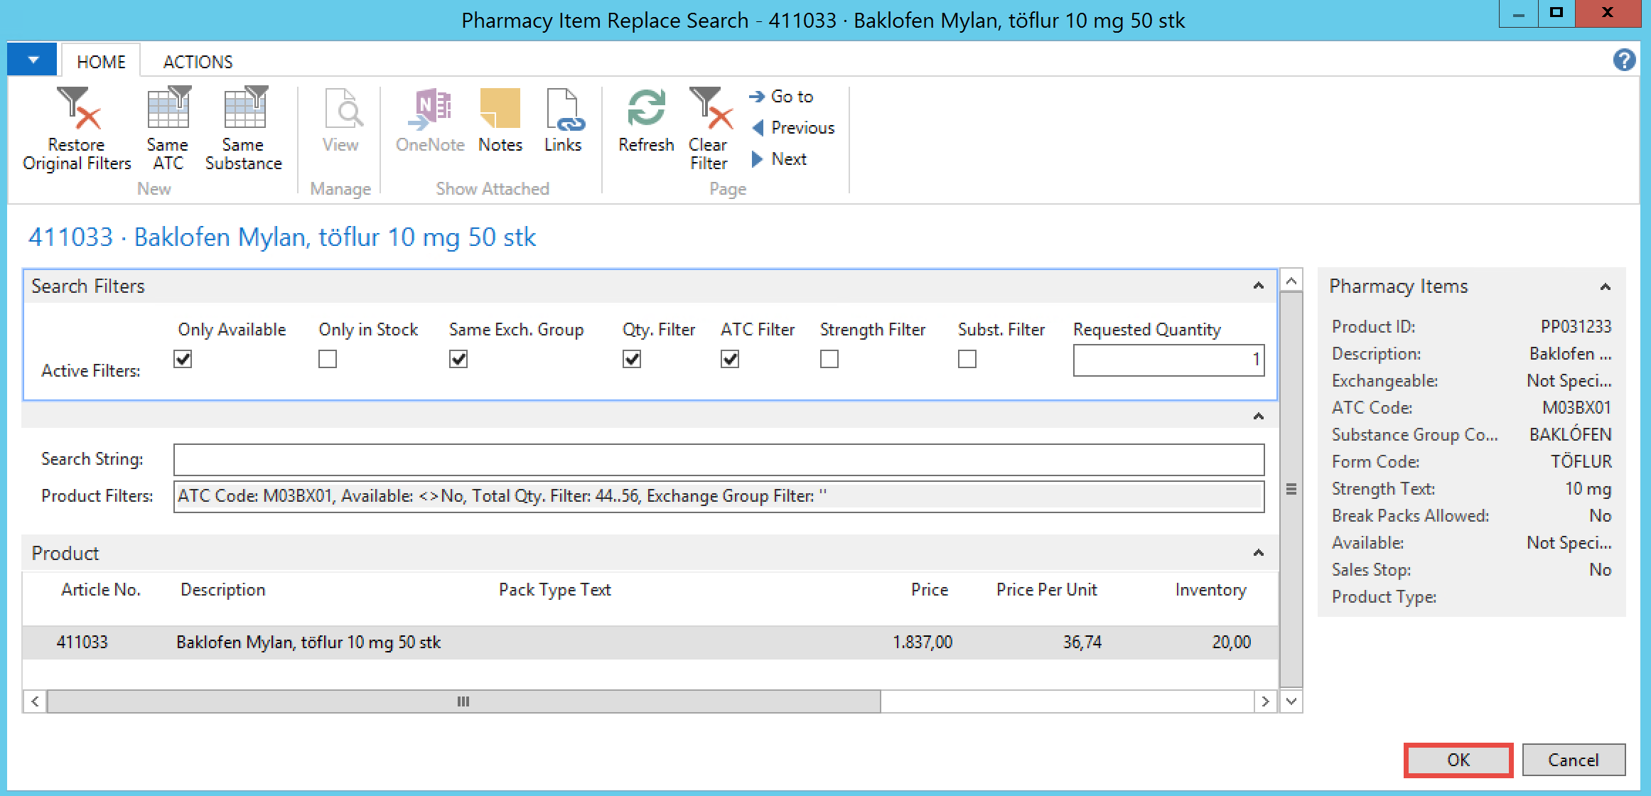The width and height of the screenshot is (1651, 796).
Task: Tick the Strength Filter checkbox
Action: click(x=829, y=359)
